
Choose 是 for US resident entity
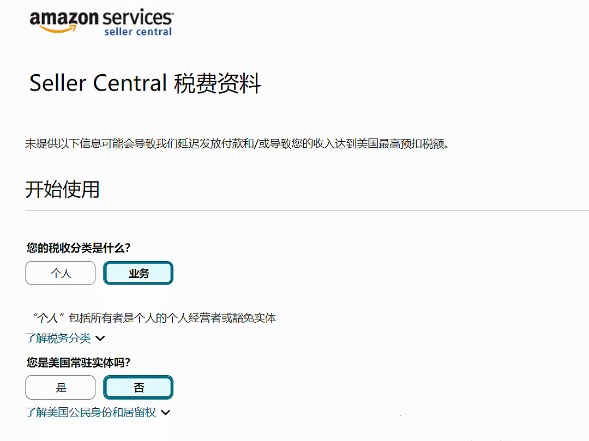(61, 388)
